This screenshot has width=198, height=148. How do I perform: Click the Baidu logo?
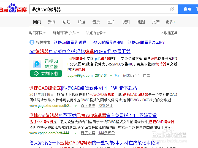point(13,8)
